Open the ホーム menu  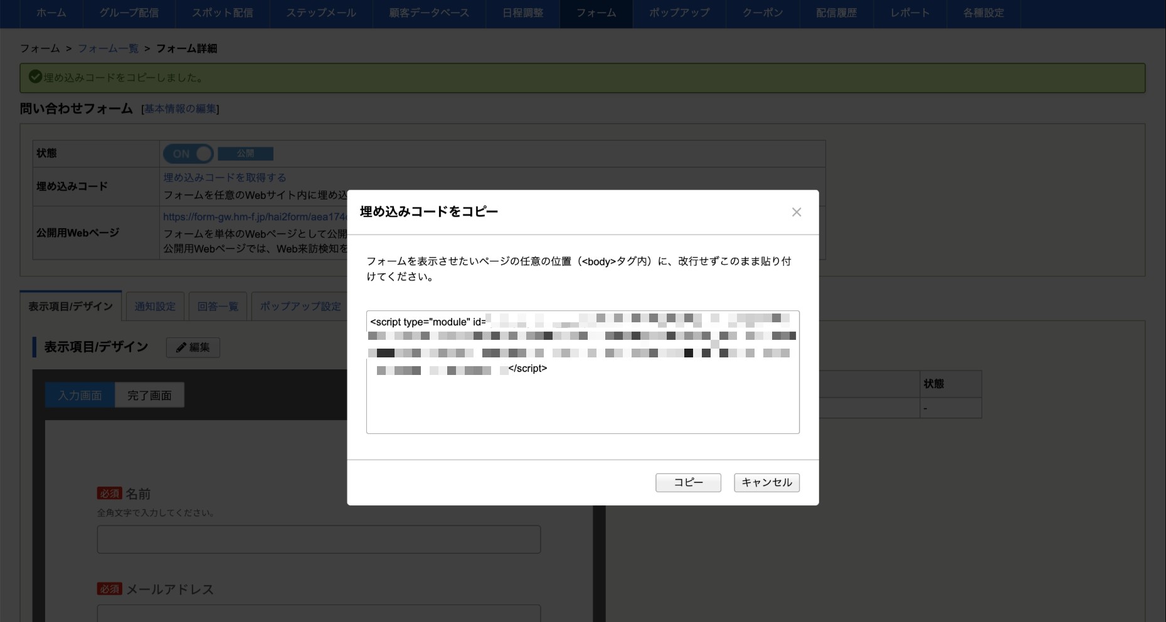coord(51,13)
